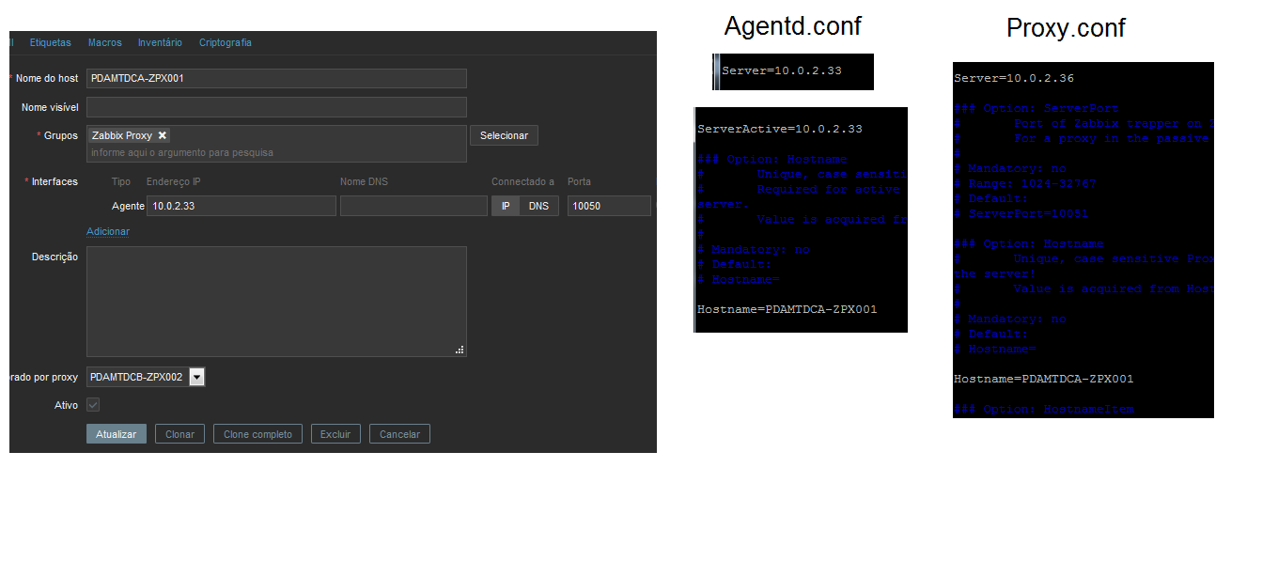The image size is (1278, 561).
Task: Click the Nome do host input field
Action: (x=275, y=79)
